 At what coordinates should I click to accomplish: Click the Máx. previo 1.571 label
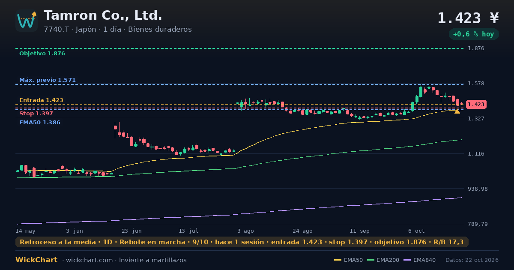pyautogui.click(x=48, y=80)
